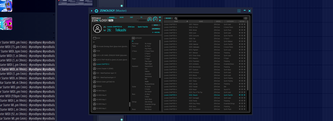Image resolution: width=333 pixels, height=121 pixels.
Task: Click the RVRSXE bank icon
Action: pyautogui.click(x=94, y=86)
